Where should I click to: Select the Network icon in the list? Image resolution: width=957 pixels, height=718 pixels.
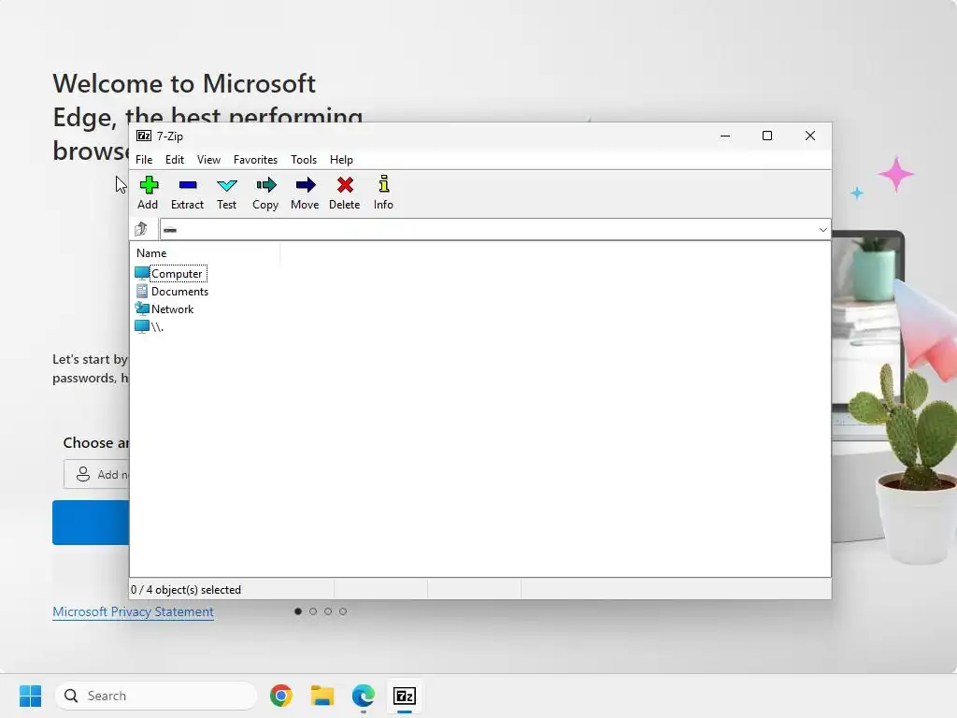coord(142,309)
